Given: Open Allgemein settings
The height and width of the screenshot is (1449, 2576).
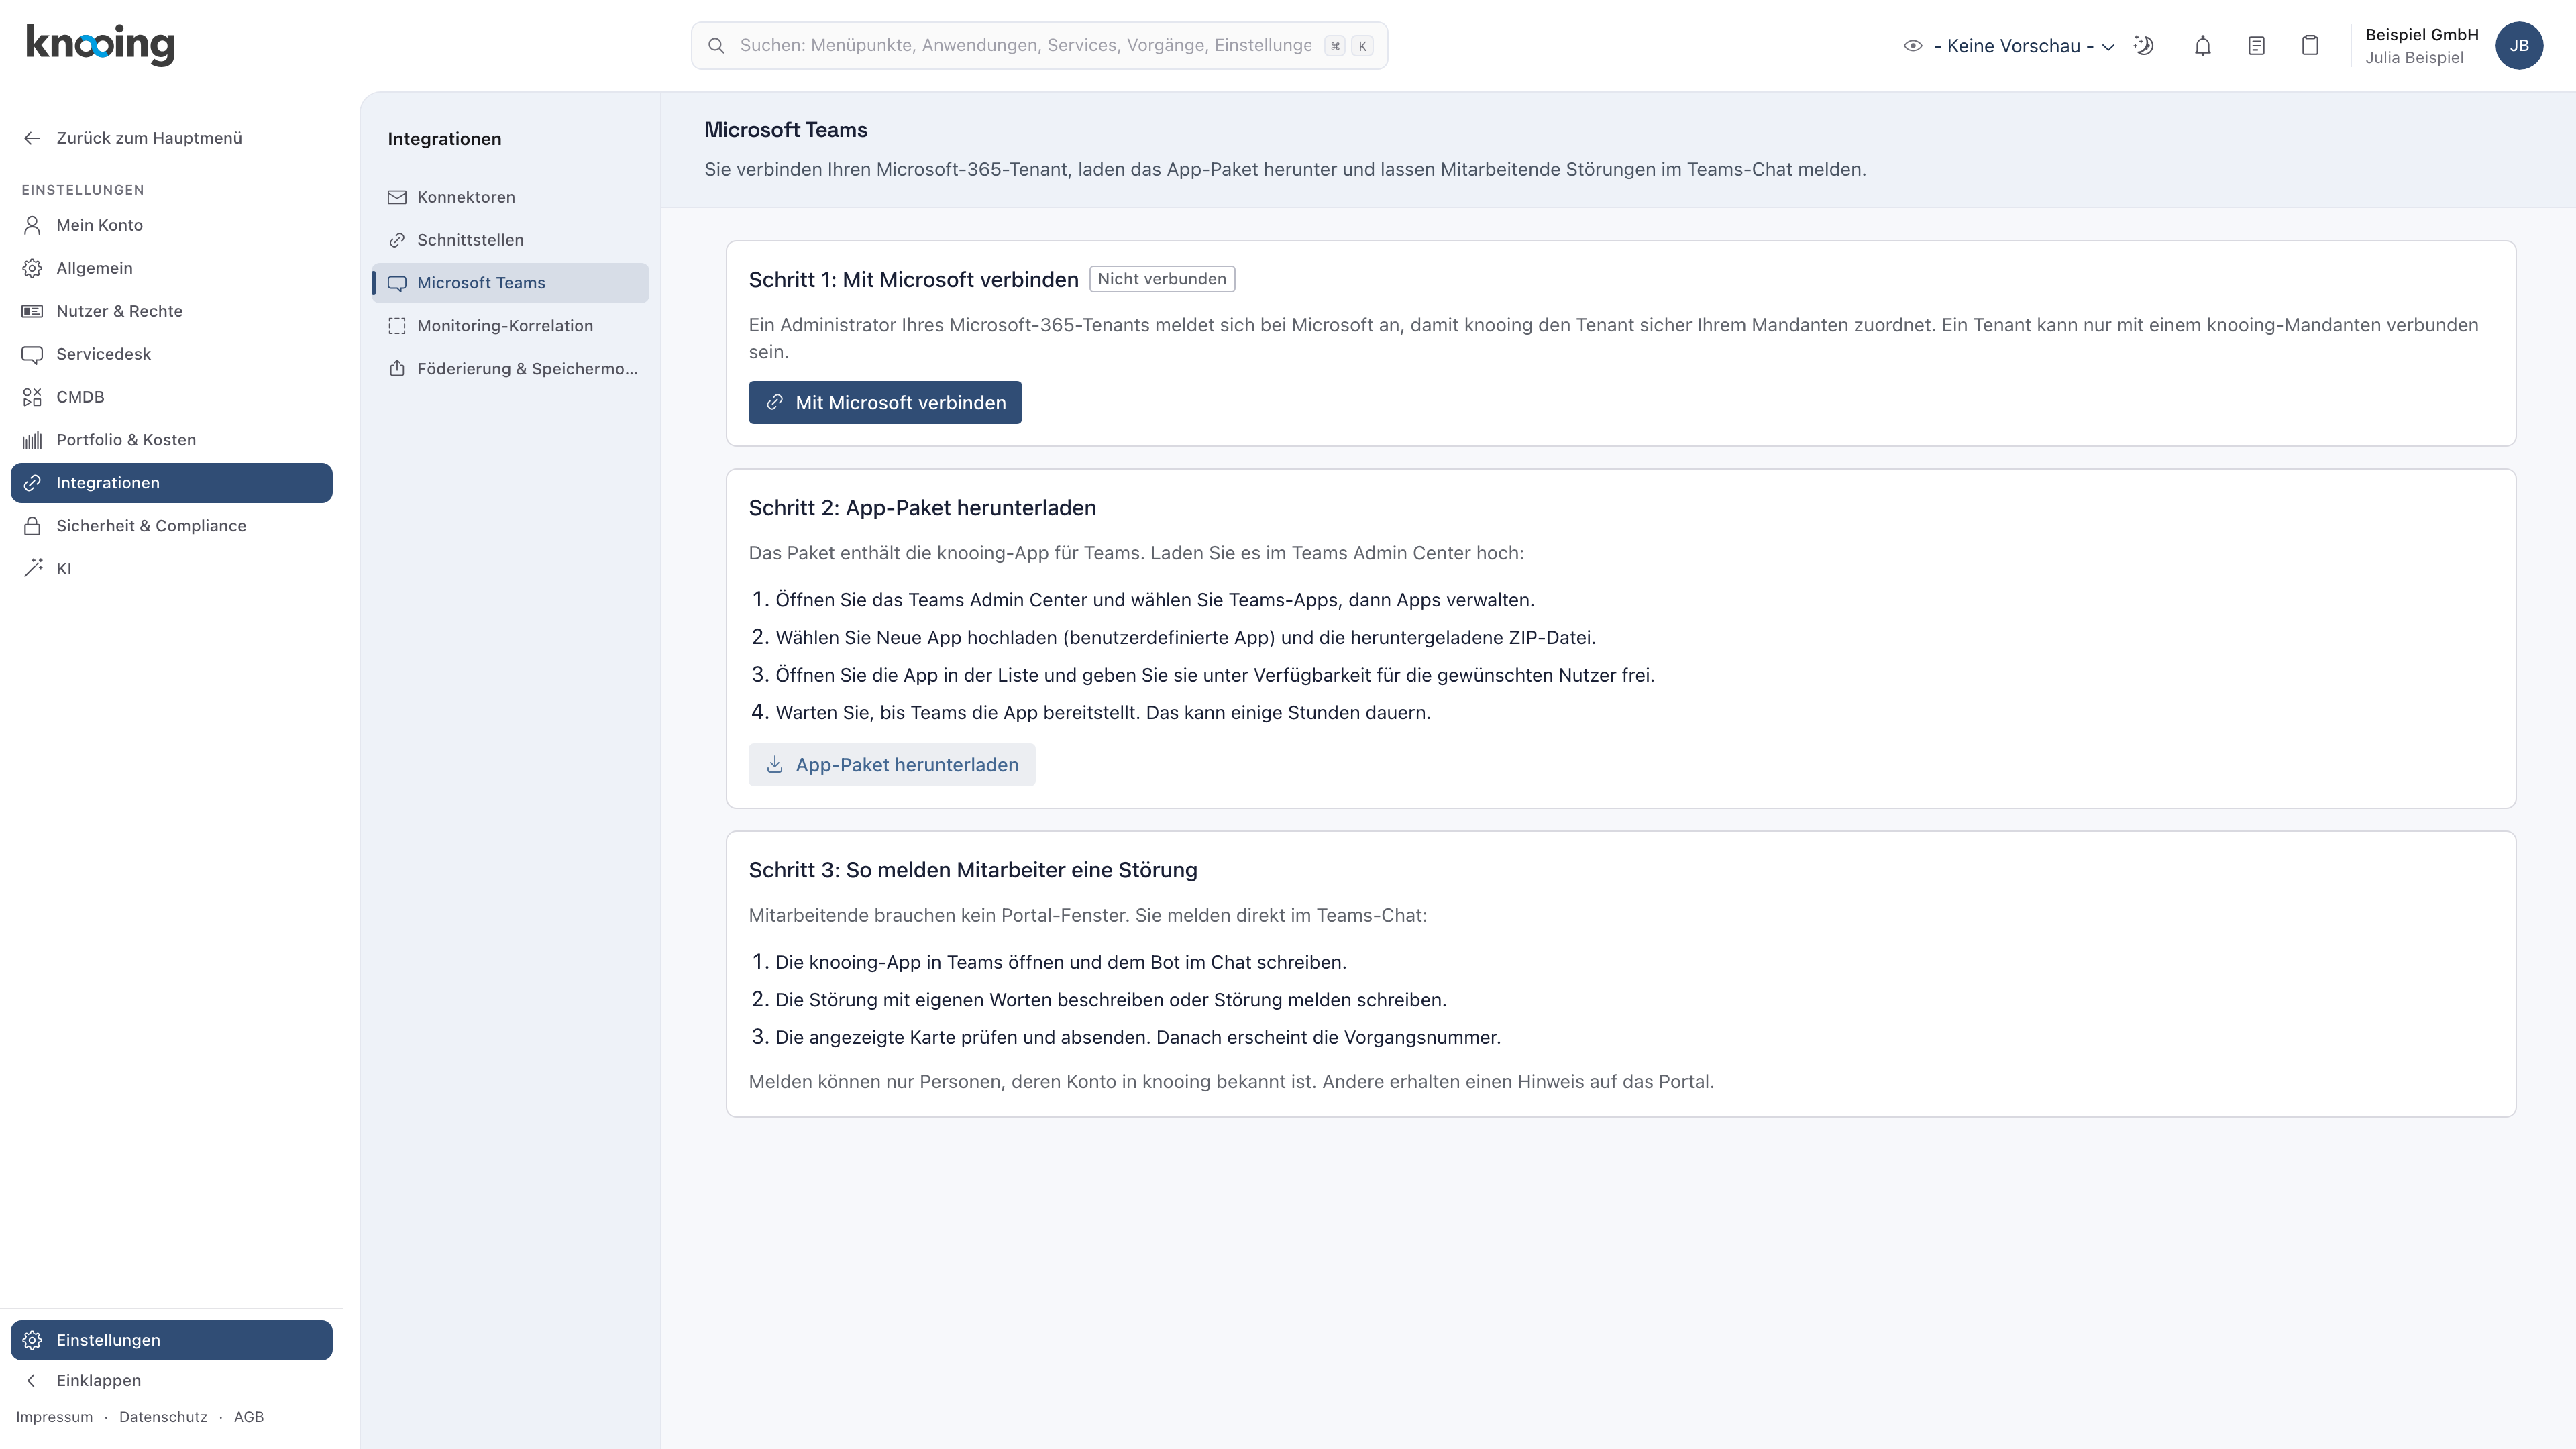Looking at the screenshot, I should [171, 268].
